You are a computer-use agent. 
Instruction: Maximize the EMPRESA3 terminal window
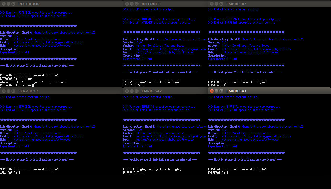[x=222, y=4]
